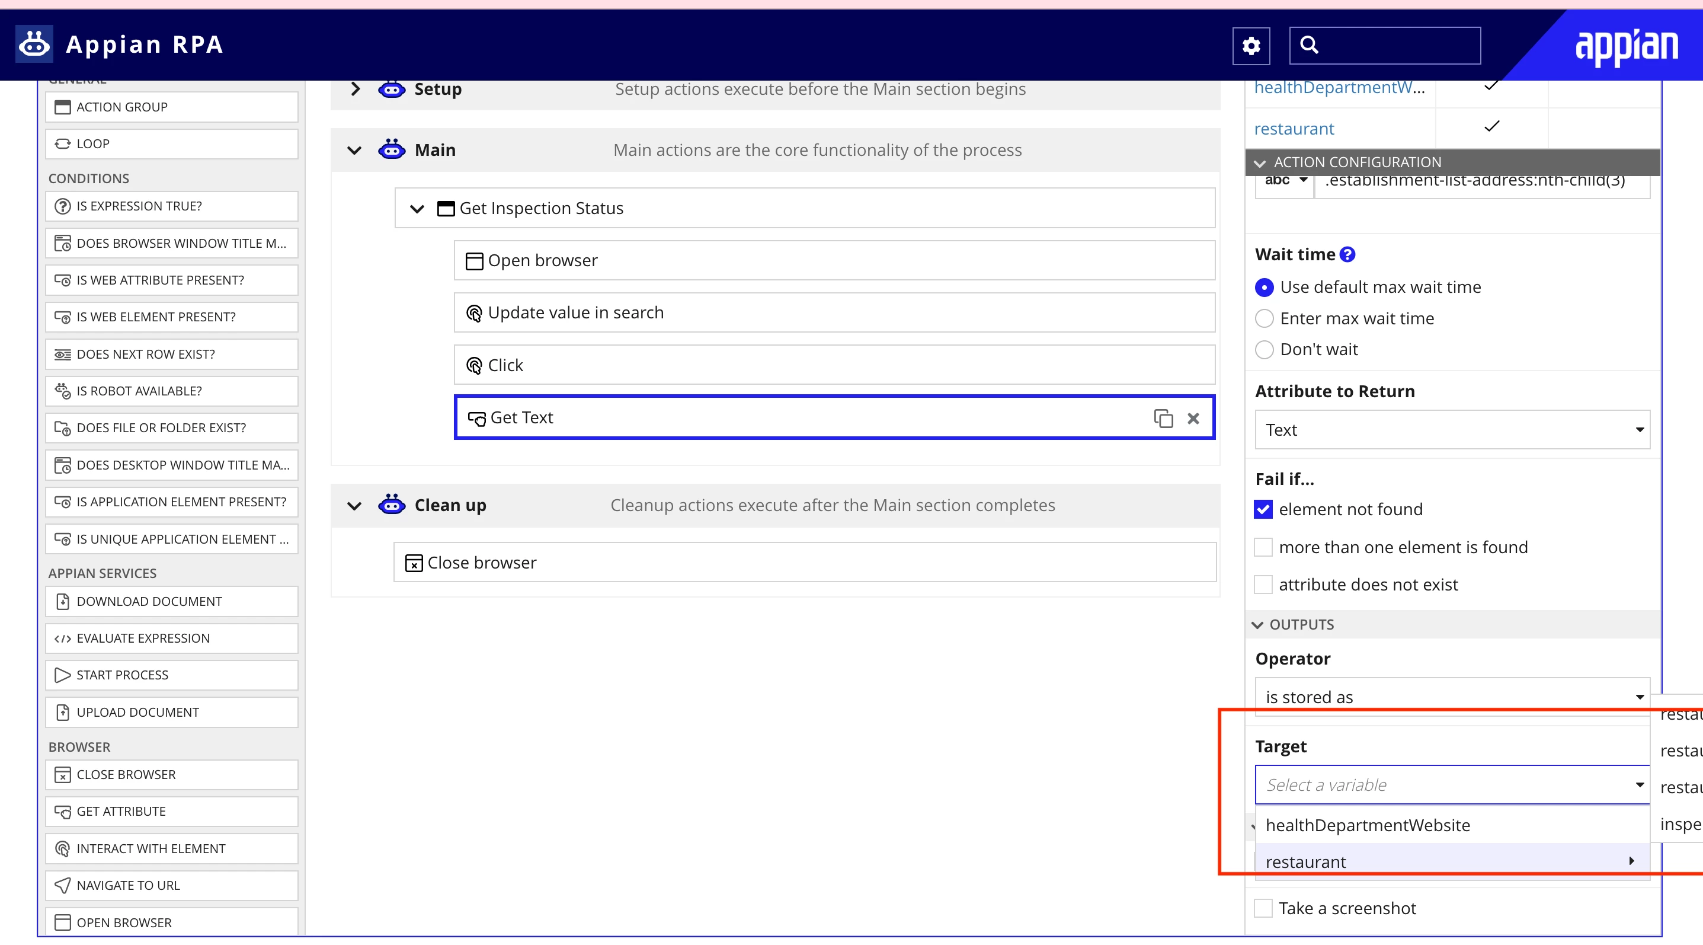Viewport: 1703px width, 945px height.
Task: Click the Is Expression True question icon
Action: [63, 206]
